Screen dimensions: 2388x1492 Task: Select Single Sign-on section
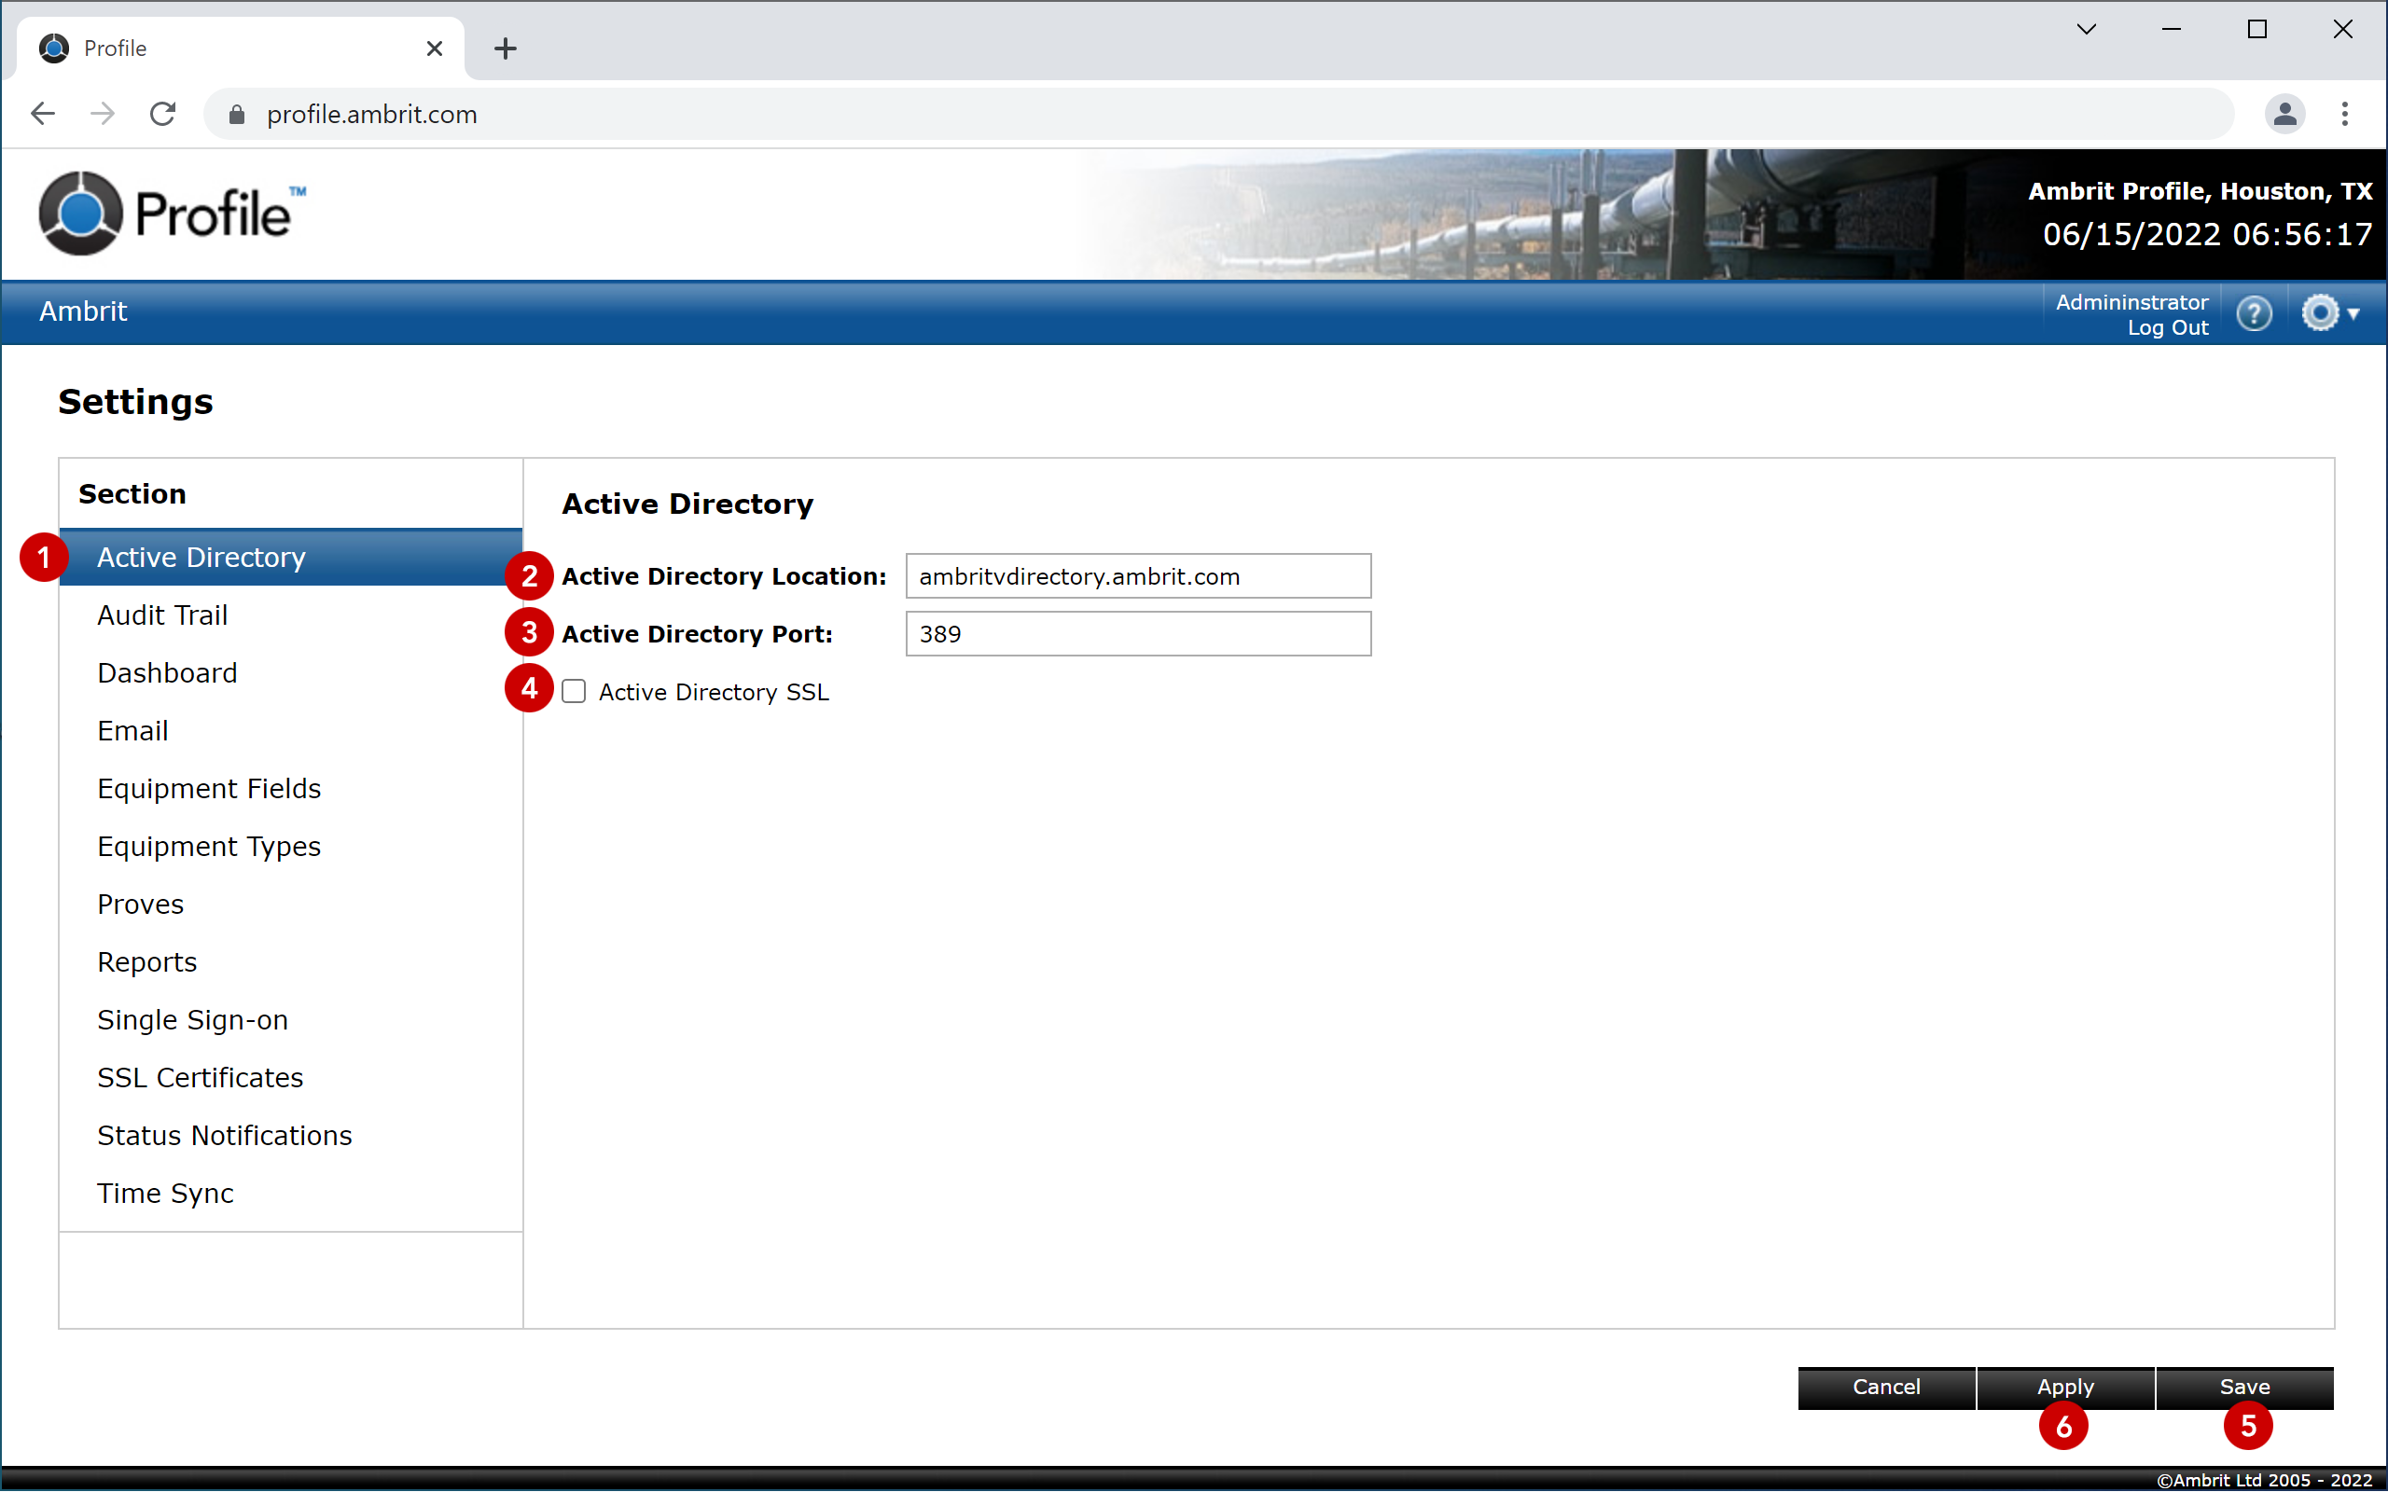291,1020
